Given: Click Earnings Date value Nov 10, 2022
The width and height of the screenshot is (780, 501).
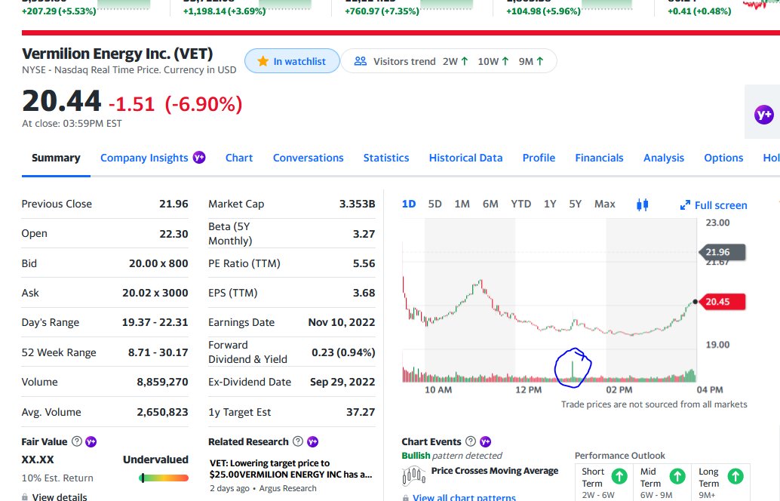Looking at the screenshot, I should click(342, 322).
